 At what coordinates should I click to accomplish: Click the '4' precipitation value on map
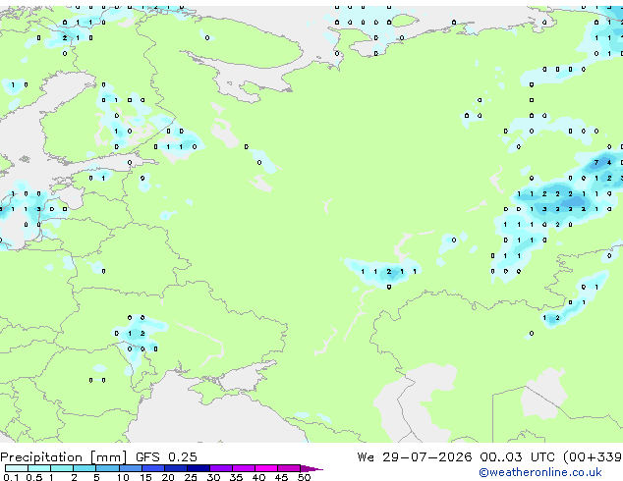tap(609, 162)
